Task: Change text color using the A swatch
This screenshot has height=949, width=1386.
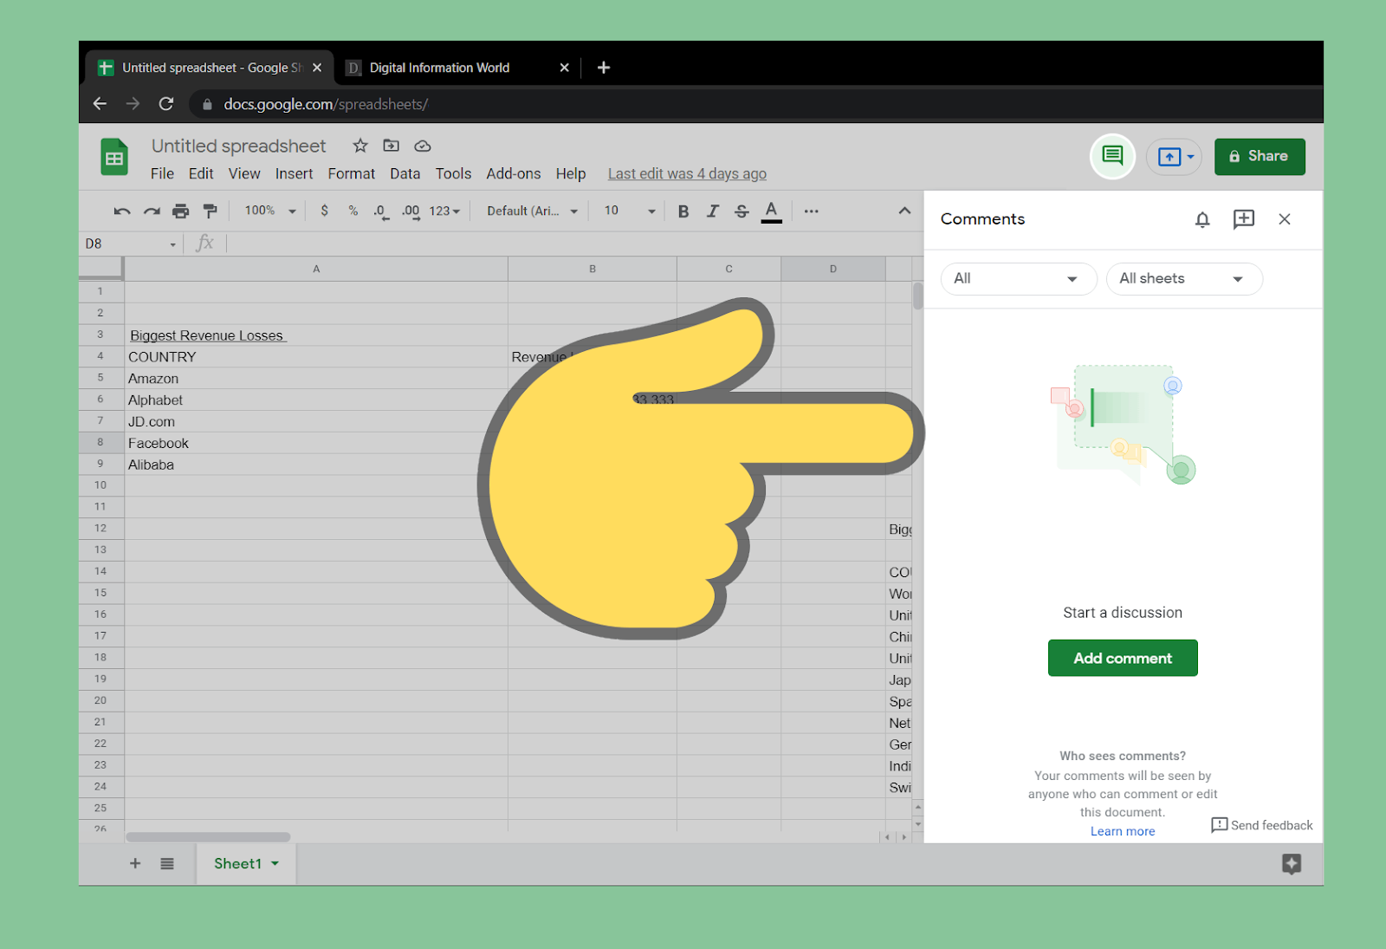Action: point(771,211)
